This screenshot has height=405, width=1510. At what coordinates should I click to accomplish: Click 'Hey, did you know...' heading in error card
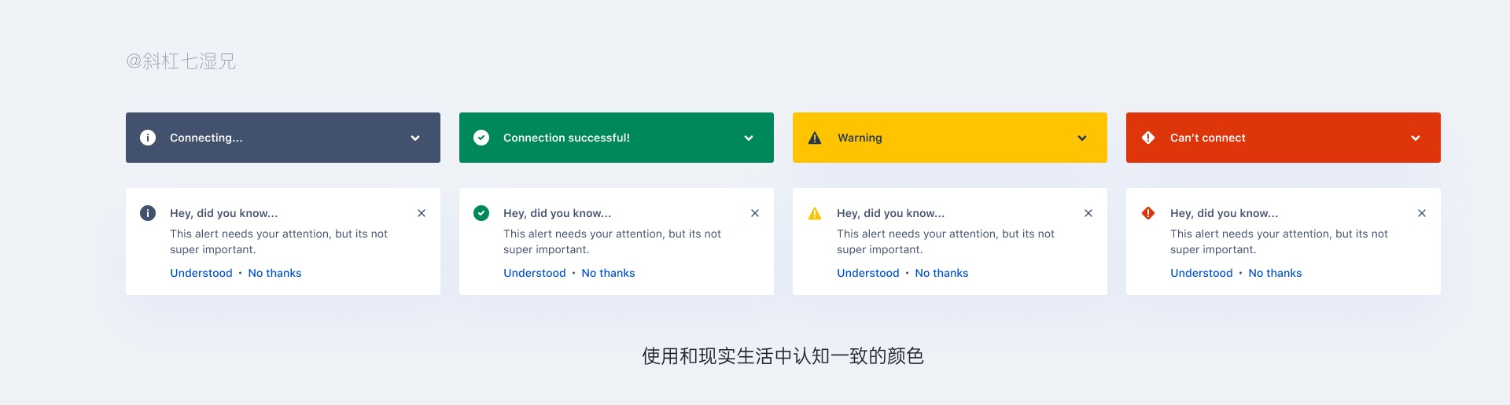coord(1225,213)
